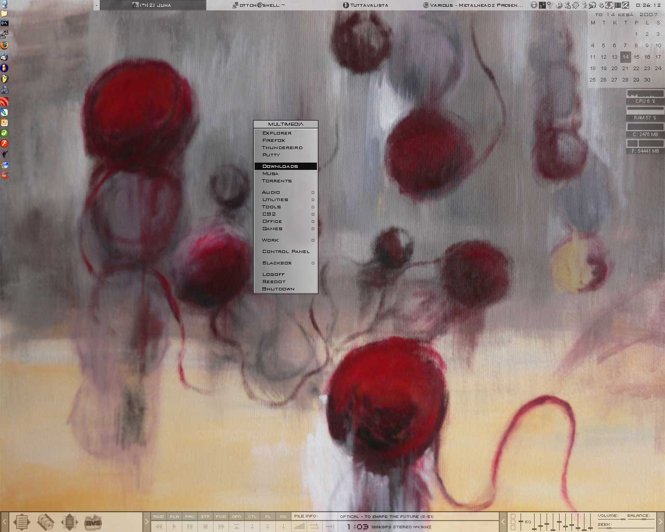The image size is (665, 532).
Task: Click the globe icon in the system tray
Action: pyautogui.click(x=608, y=5)
